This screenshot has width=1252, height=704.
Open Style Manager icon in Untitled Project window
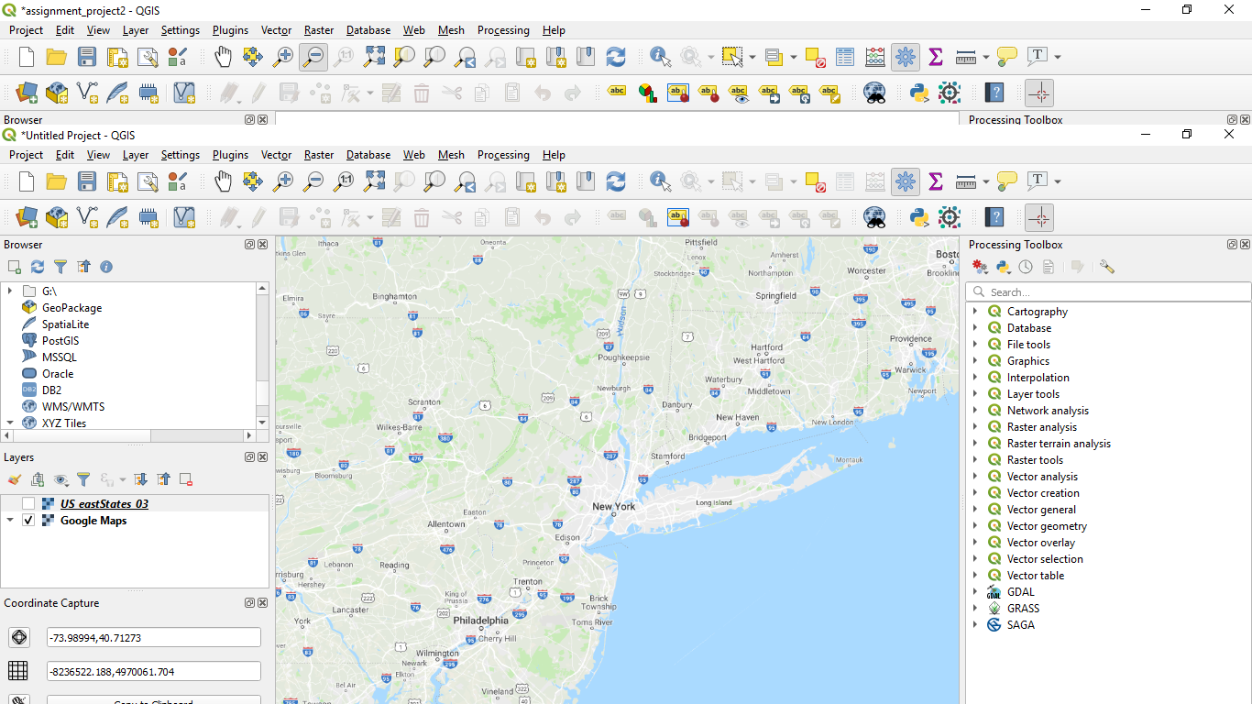(178, 181)
